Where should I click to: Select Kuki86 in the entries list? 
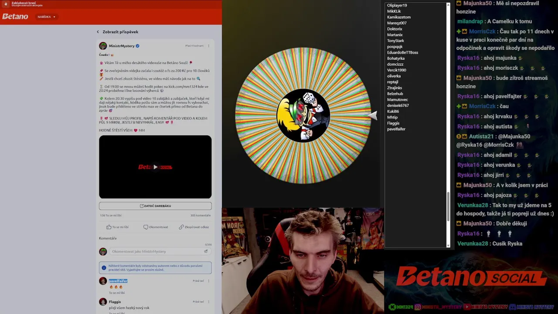click(393, 111)
